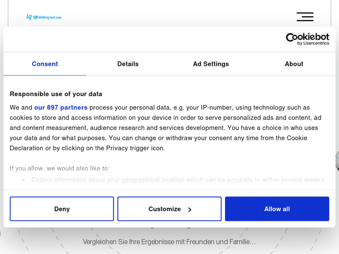The width and height of the screenshot is (339, 254).
Task: Open the hamburger menu icon
Action: click(x=305, y=17)
